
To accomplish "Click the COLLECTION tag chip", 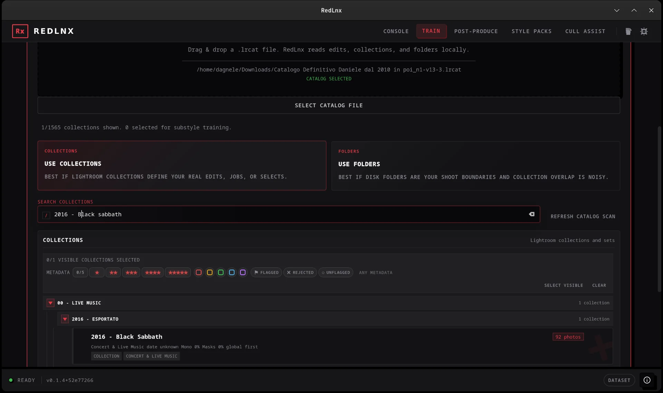I will 106,356.
